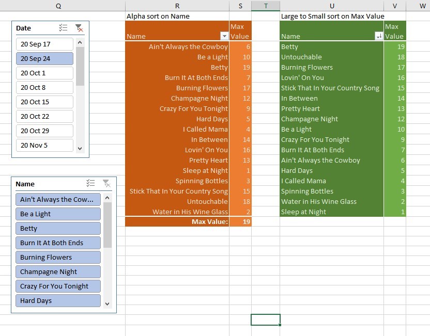Viewport: 430px width, 336px height.
Task: Select 20 Sep 24 in the Date slicer
Action: point(44,59)
